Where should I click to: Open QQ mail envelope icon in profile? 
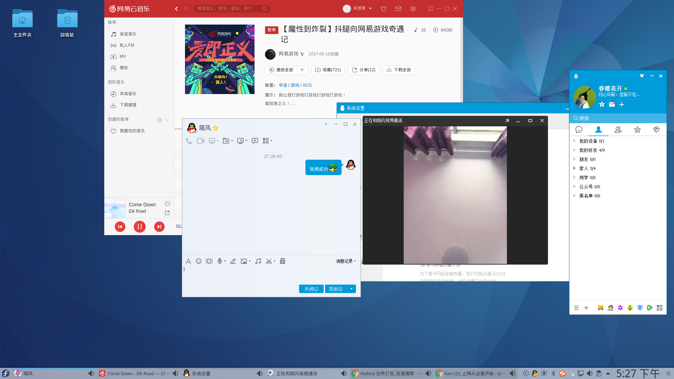612,104
